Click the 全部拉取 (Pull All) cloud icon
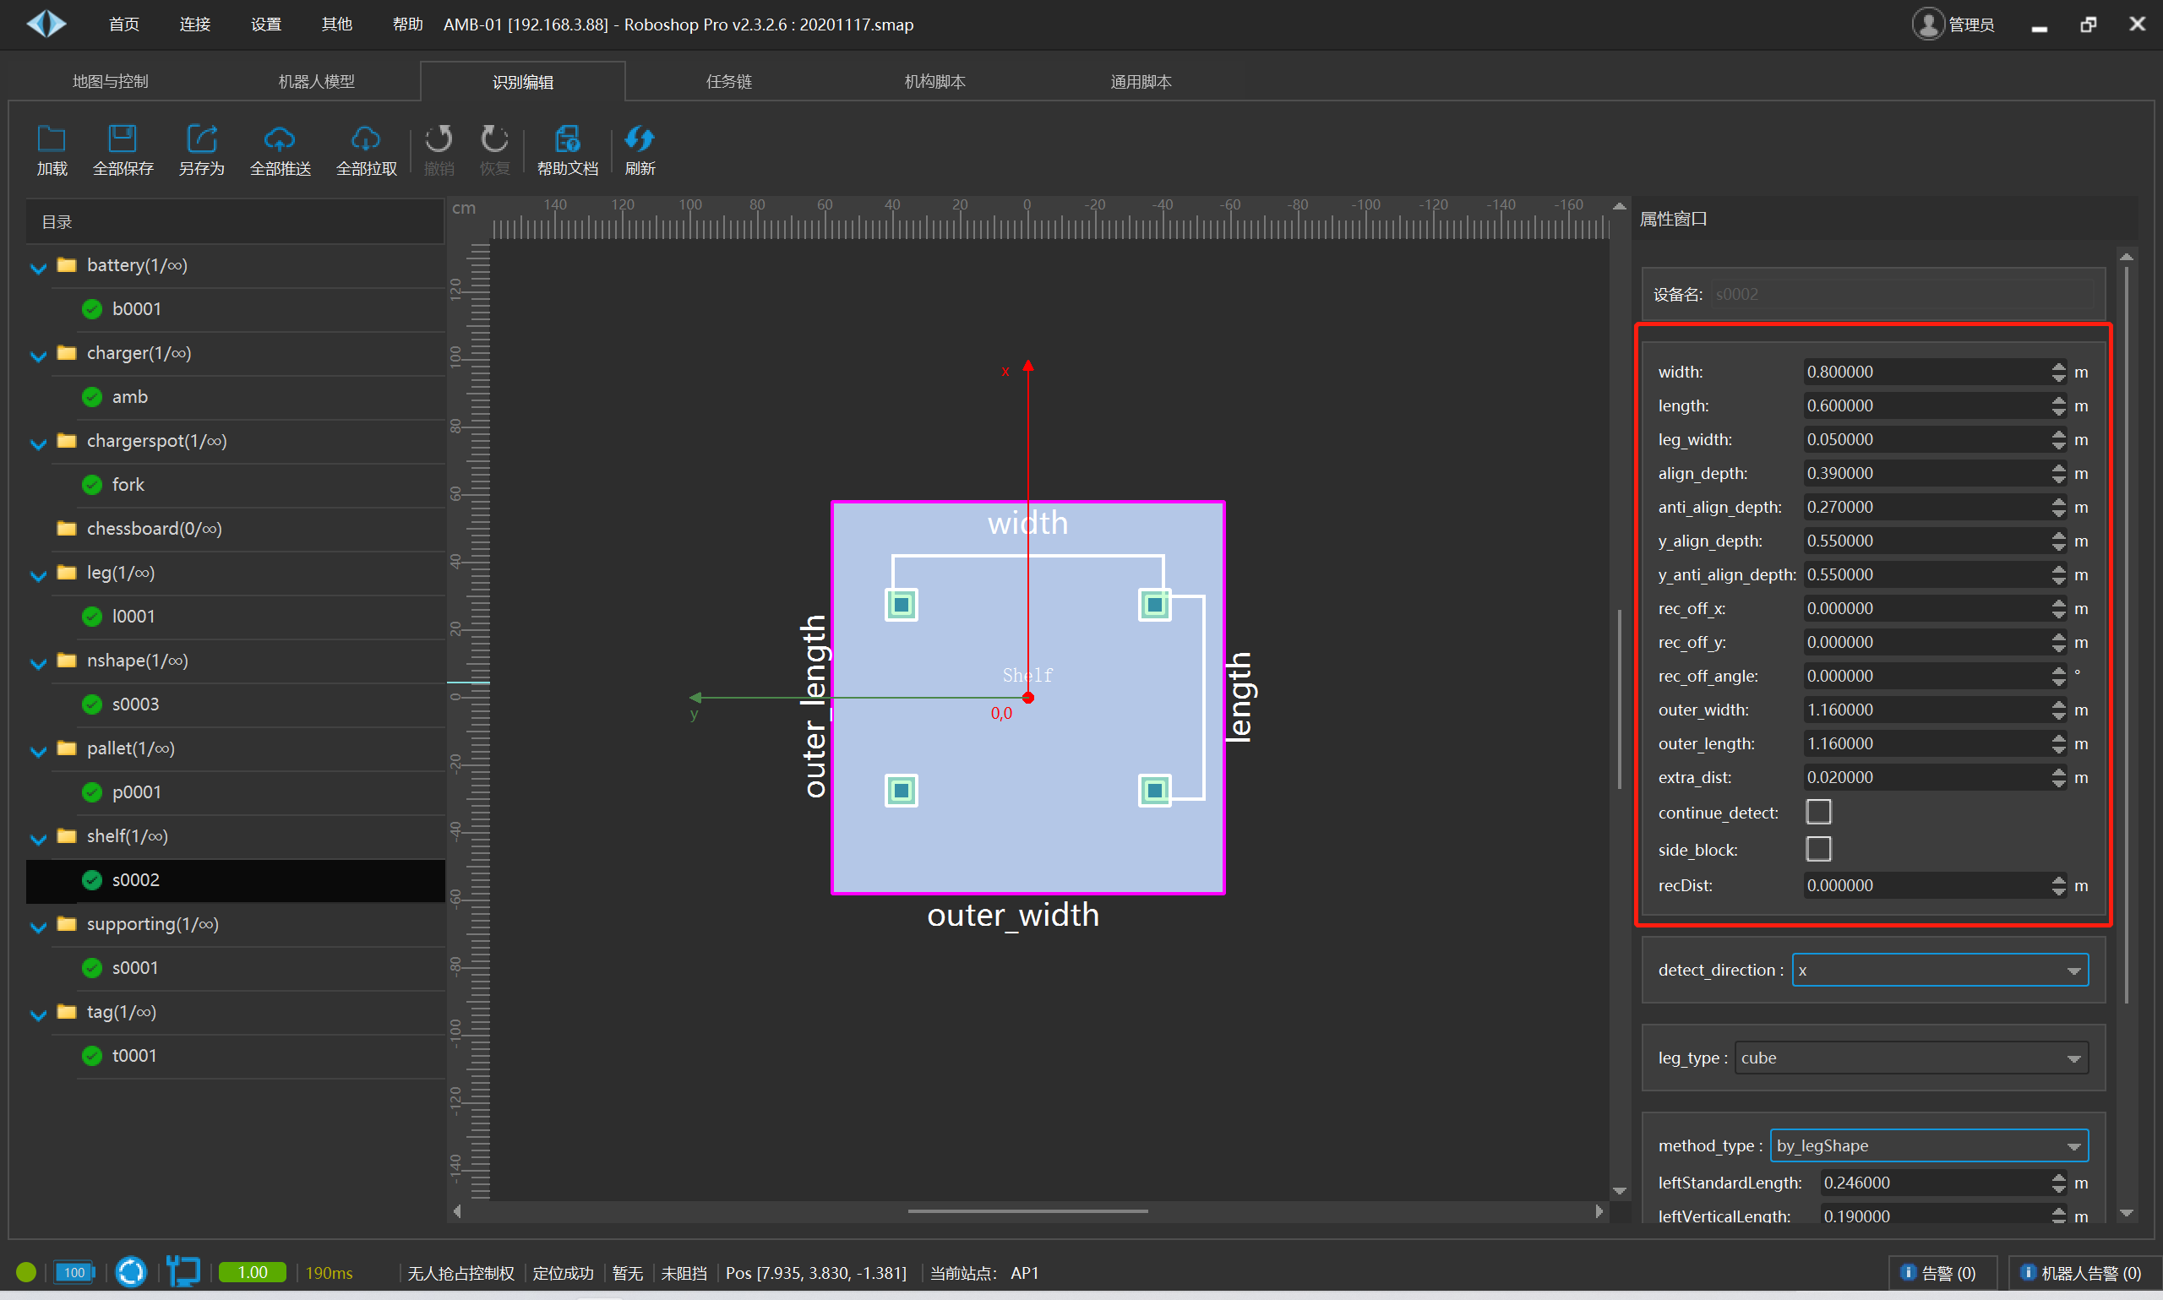2163x1300 pixels. (365, 139)
